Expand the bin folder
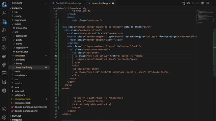The width and height of the screenshot is (216, 121). (x=16, y=12)
